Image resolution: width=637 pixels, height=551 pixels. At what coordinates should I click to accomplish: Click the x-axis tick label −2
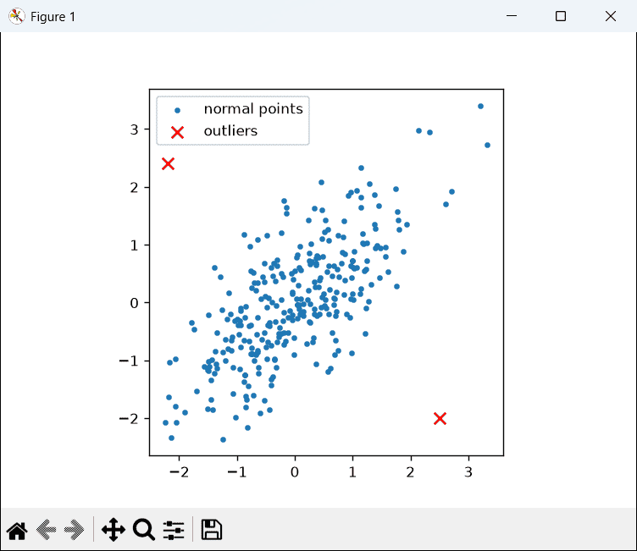point(180,471)
